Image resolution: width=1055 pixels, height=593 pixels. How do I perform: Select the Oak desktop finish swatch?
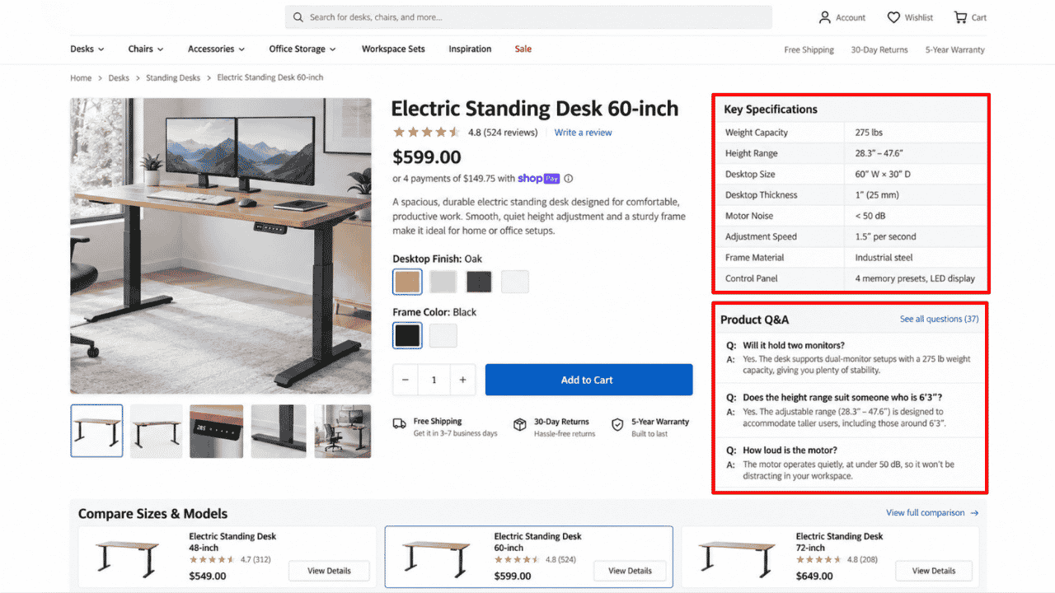[x=407, y=282]
